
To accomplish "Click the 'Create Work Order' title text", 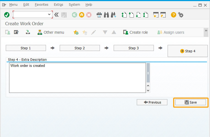I will click(24, 24).
